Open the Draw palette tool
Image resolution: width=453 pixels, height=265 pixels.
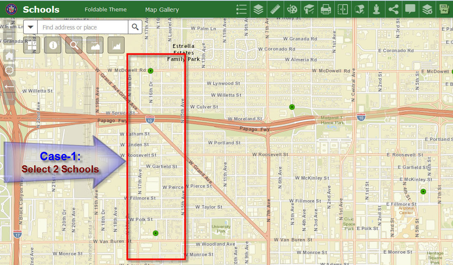click(292, 9)
